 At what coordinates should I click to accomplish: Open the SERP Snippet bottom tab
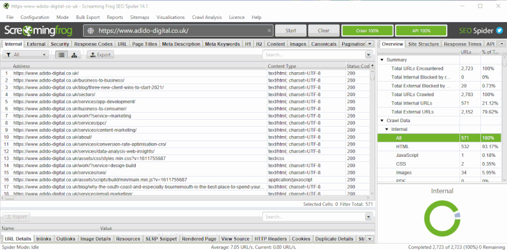pyautogui.click(x=161, y=239)
